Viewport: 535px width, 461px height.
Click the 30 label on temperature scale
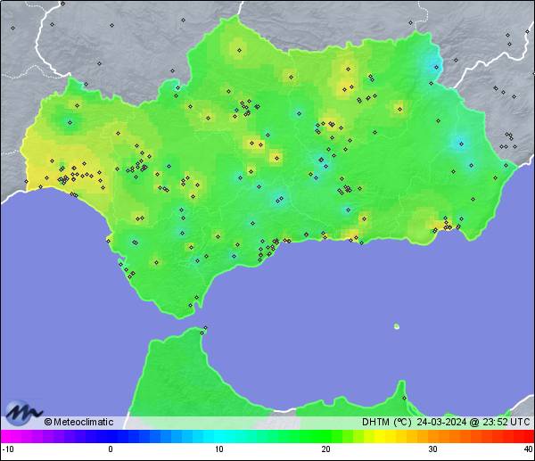coord(432,450)
